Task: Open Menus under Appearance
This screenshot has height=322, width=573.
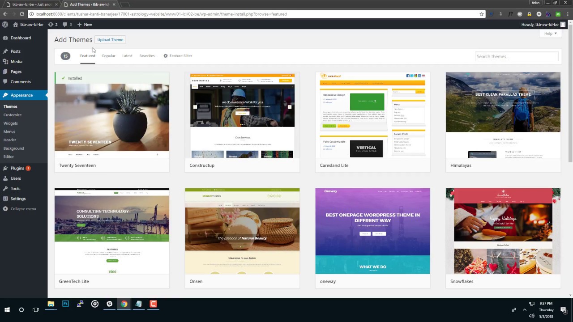Action: click(9, 132)
